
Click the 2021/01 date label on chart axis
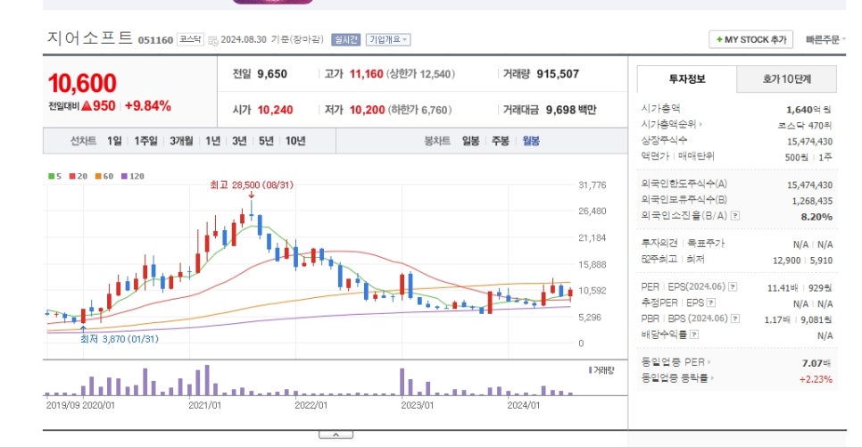[x=204, y=405]
